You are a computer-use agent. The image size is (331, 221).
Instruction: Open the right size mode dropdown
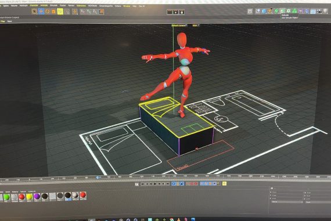(318, 202)
